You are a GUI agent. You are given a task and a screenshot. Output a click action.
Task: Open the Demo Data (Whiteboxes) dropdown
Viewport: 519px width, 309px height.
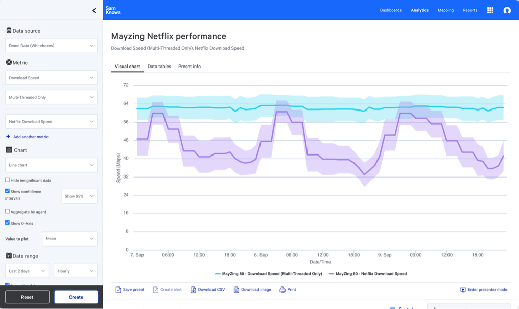(x=51, y=46)
